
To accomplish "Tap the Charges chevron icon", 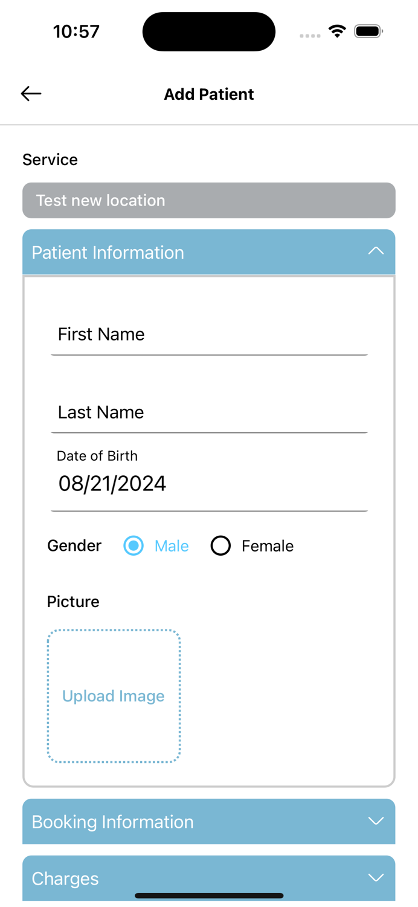I will [376, 878].
